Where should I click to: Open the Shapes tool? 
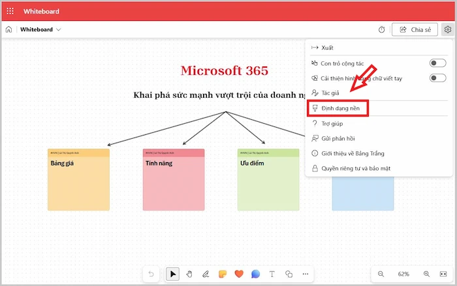(x=289, y=274)
